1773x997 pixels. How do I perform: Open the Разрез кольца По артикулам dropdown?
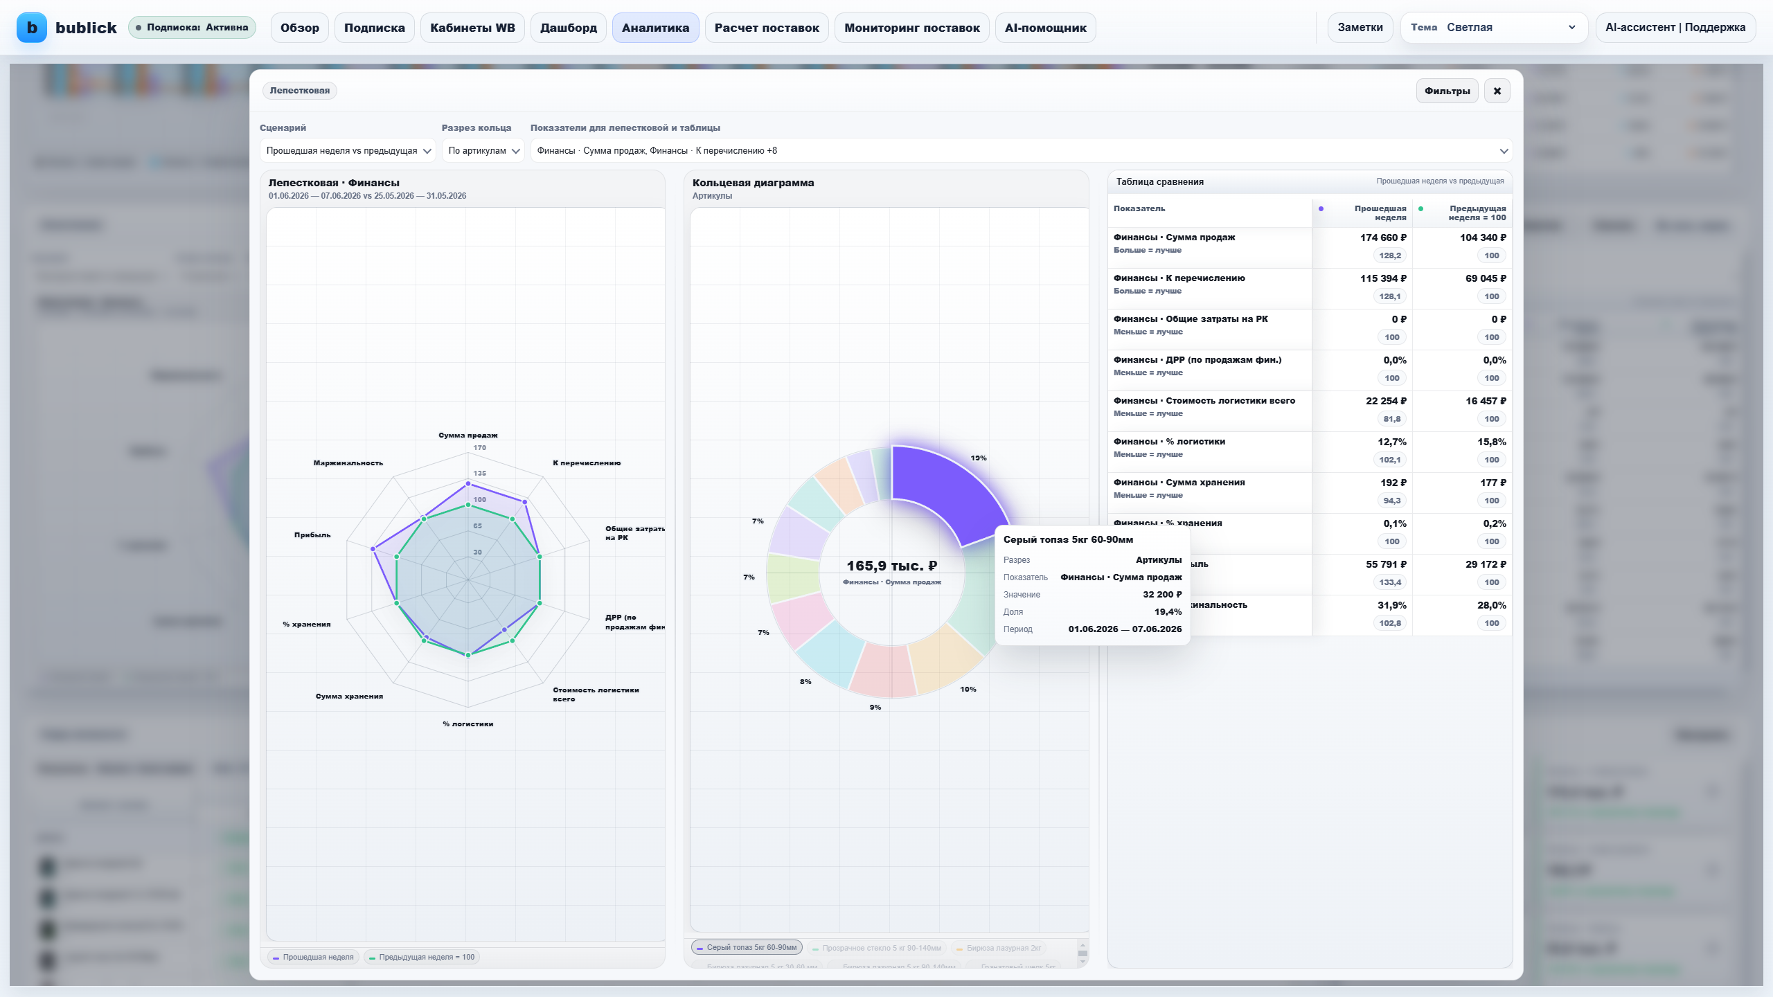pyautogui.click(x=483, y=150)
